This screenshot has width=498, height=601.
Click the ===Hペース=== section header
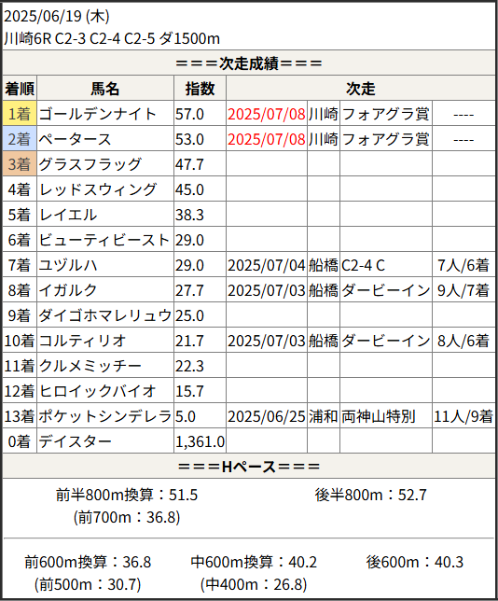(249, 466)
